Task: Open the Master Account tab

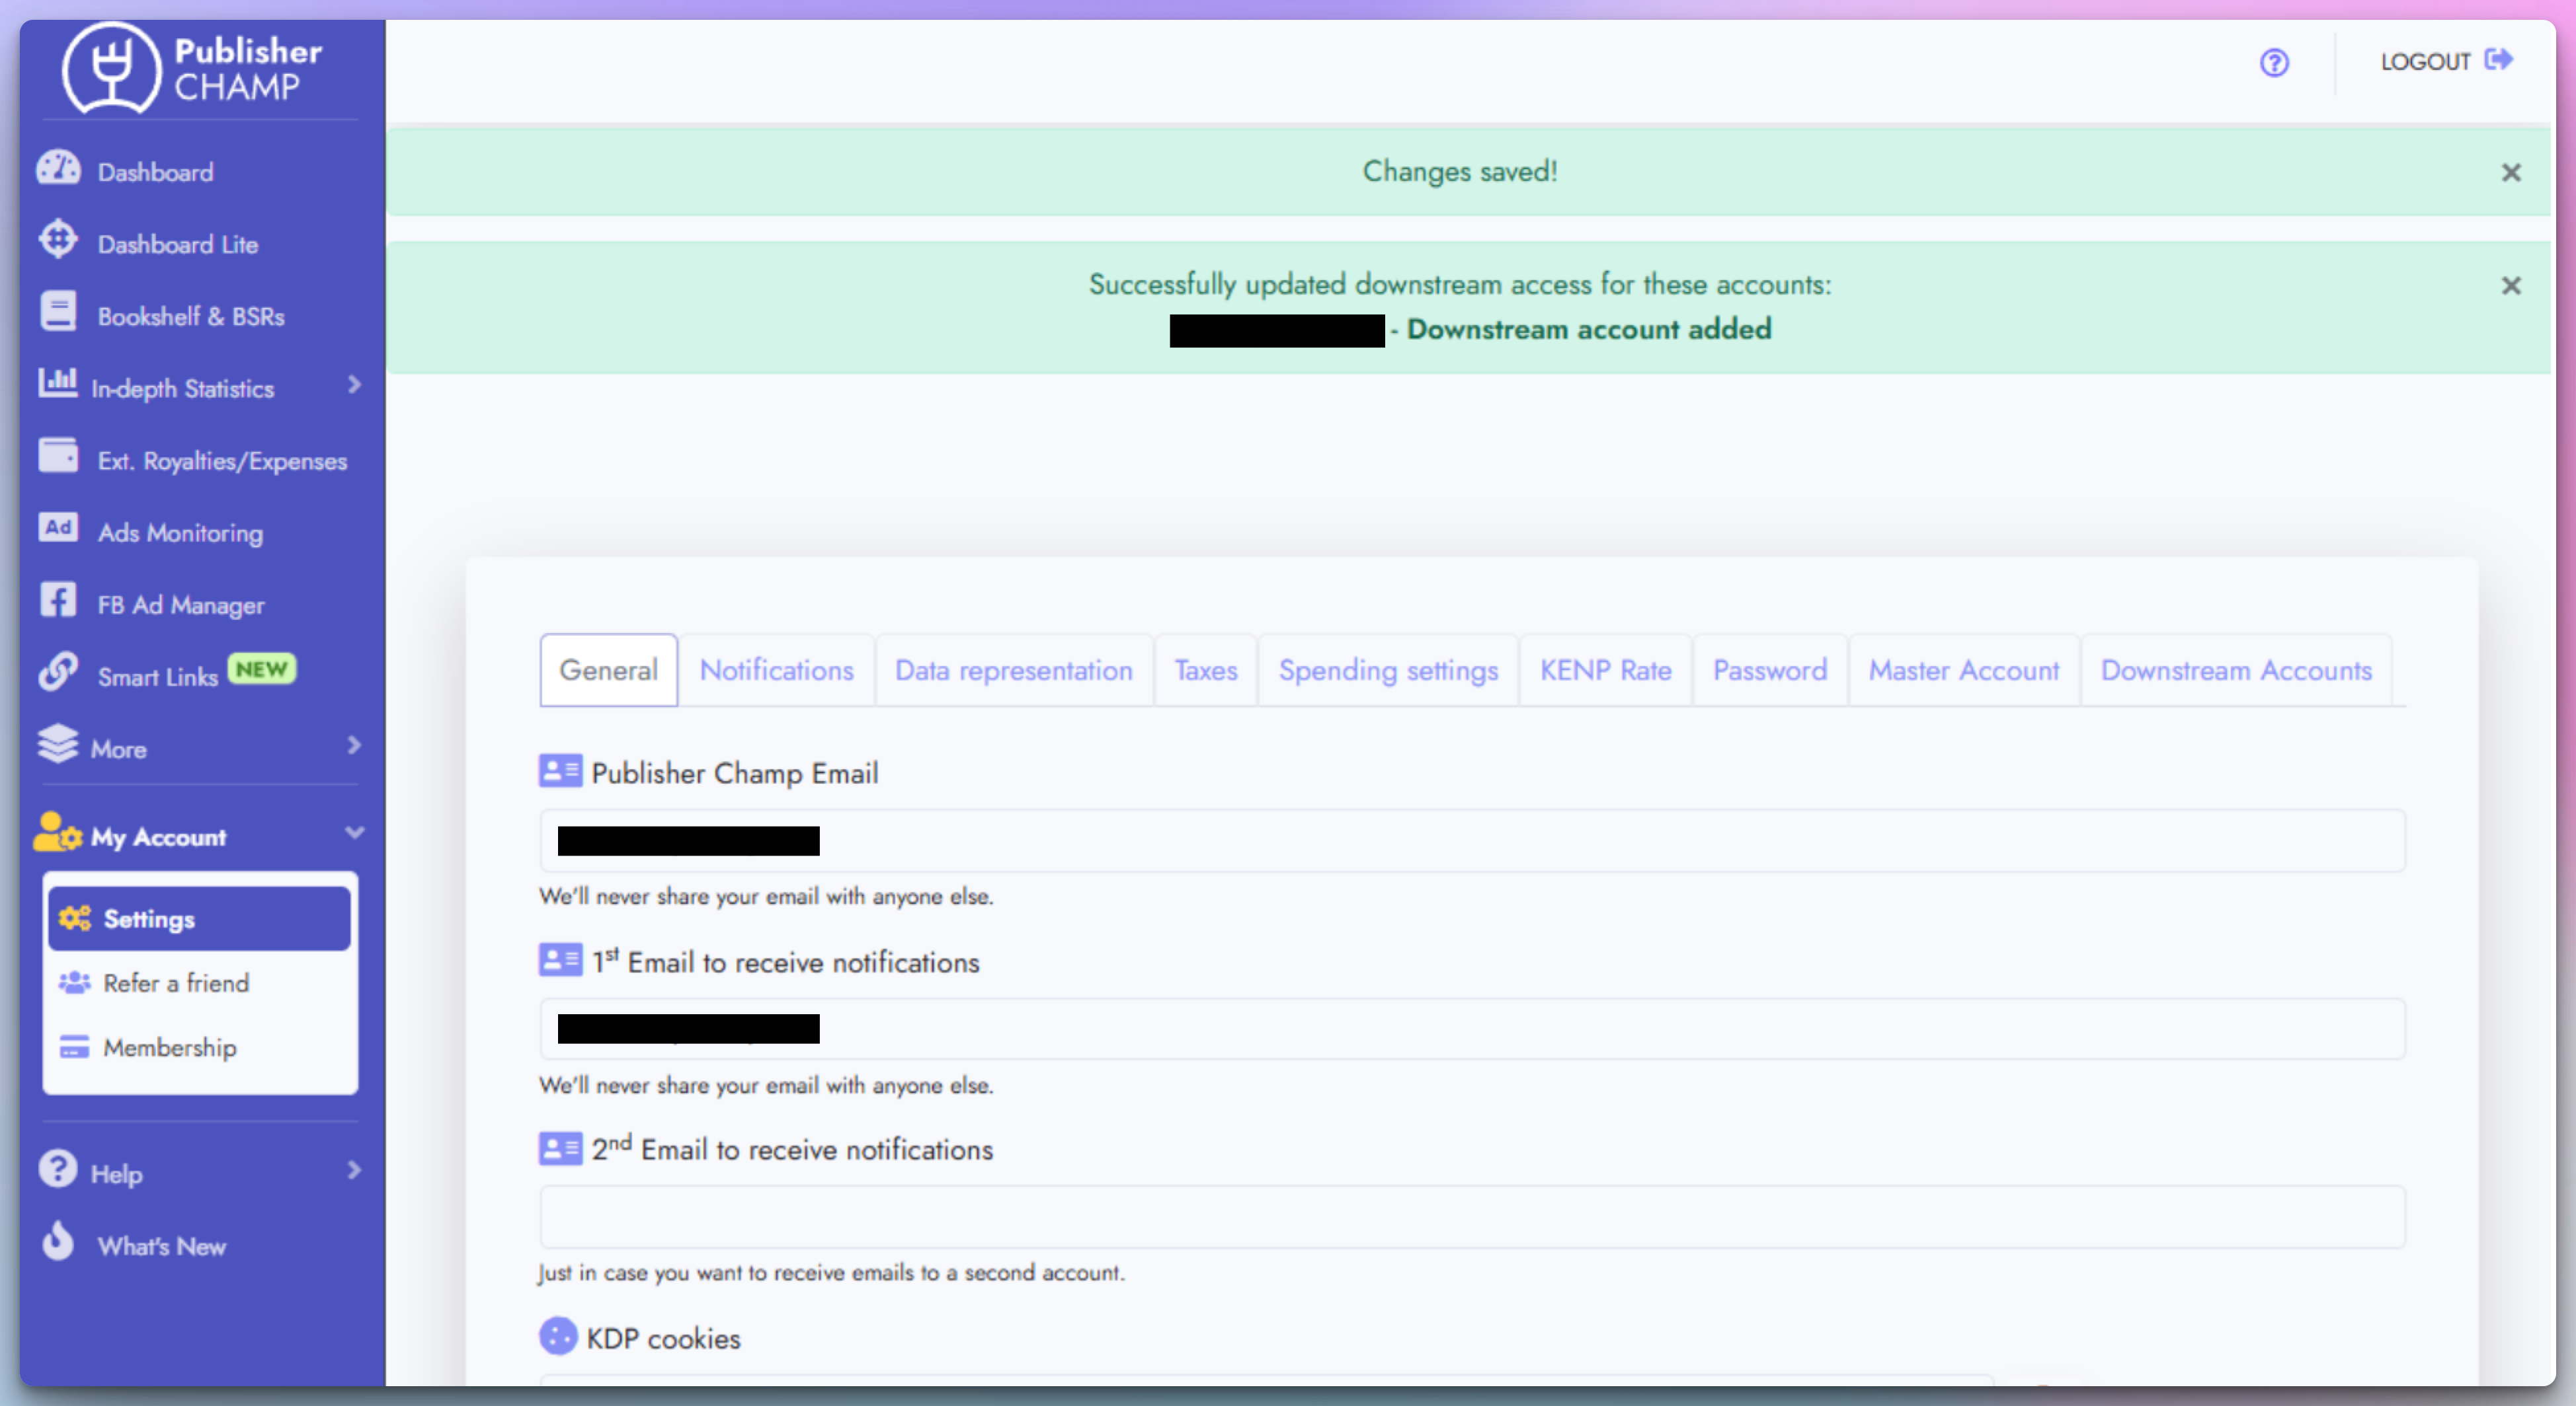Action: [1964, 671]
